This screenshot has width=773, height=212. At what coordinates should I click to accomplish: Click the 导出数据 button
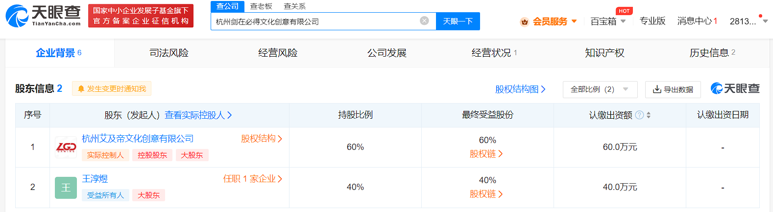pyautogui.click(x=673, y=89)
